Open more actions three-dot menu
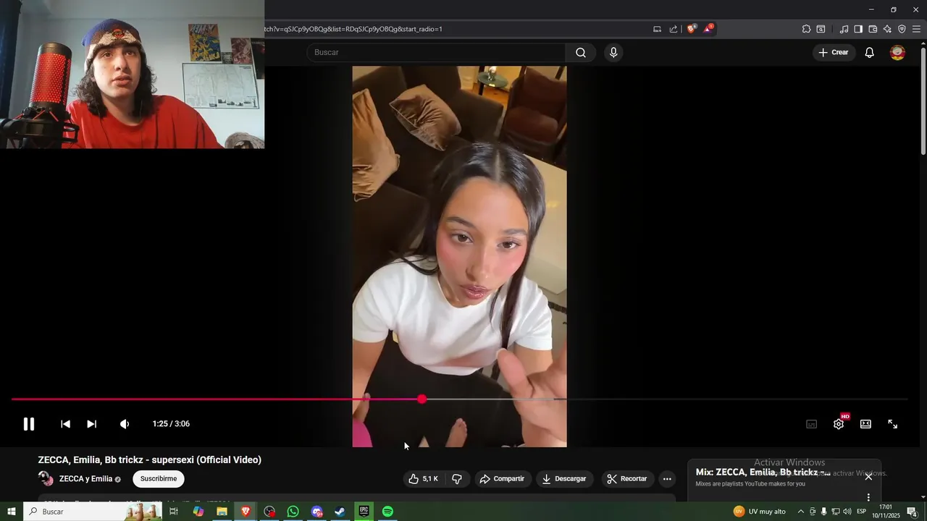 [x=667, y=479]
